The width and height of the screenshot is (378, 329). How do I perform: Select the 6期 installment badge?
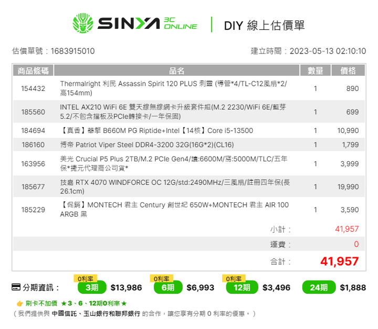point(168,287)
